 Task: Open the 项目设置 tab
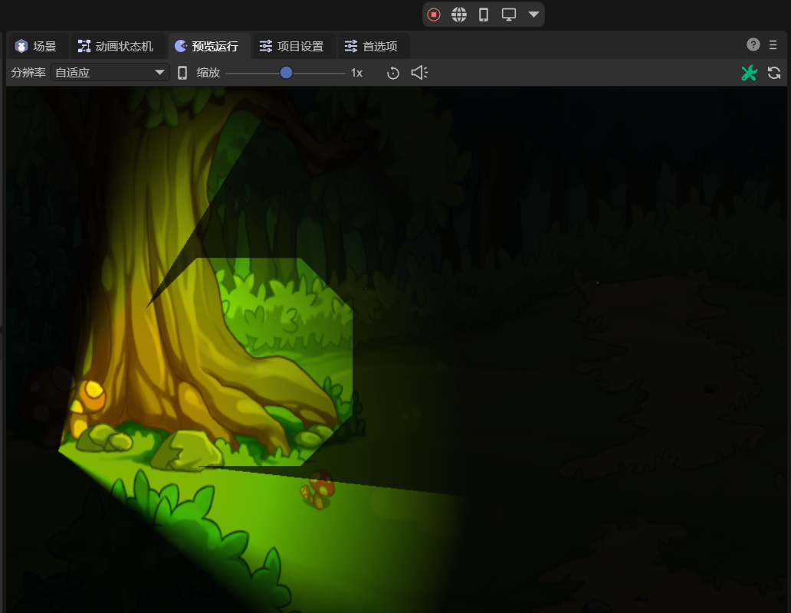click(292, 46)
